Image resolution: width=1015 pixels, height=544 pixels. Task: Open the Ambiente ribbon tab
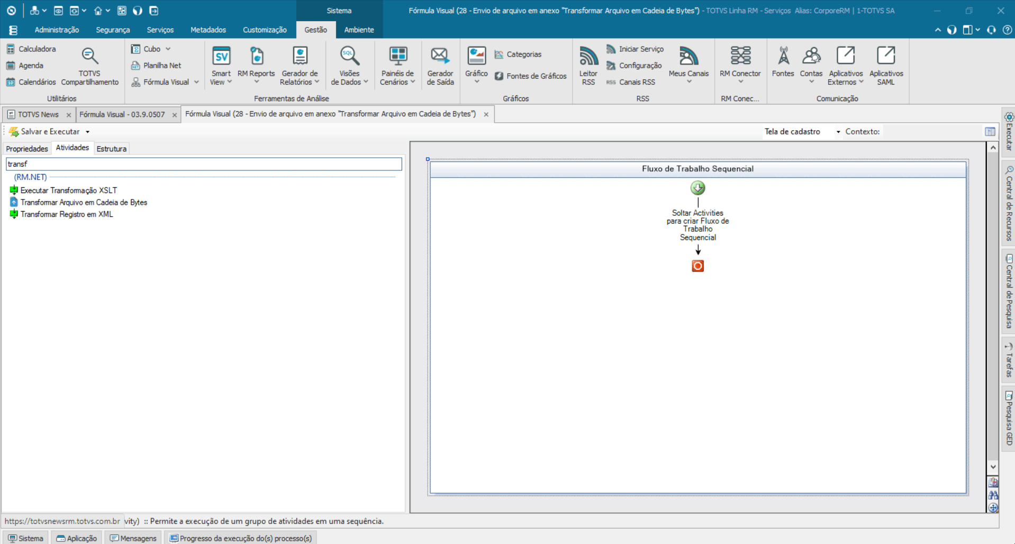click(x=359, y=30)
